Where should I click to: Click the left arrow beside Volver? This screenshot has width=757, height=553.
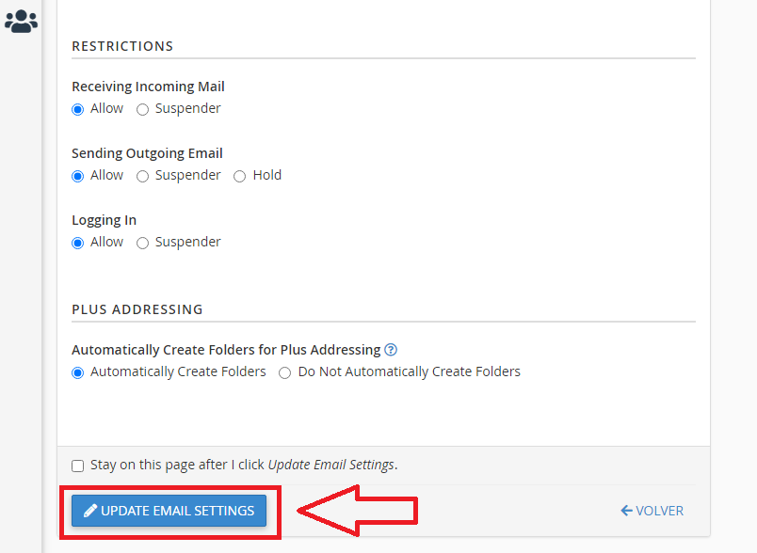coord(626,511)
